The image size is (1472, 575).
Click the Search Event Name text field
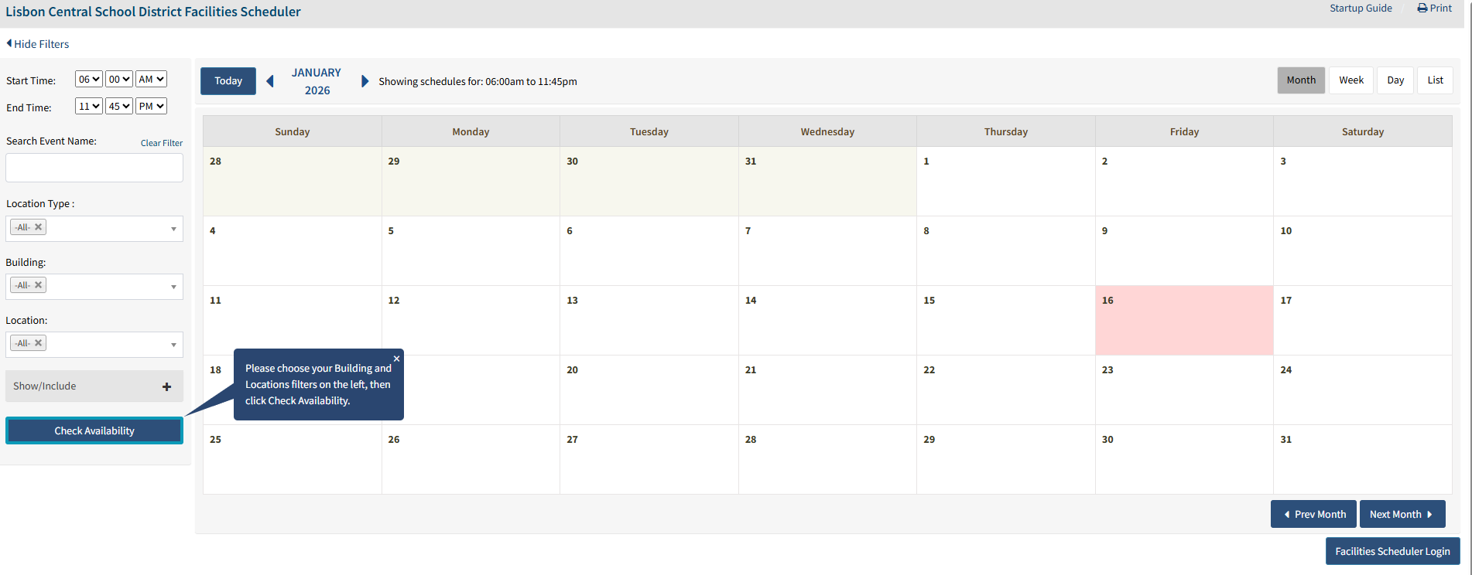tap(94, 168)
